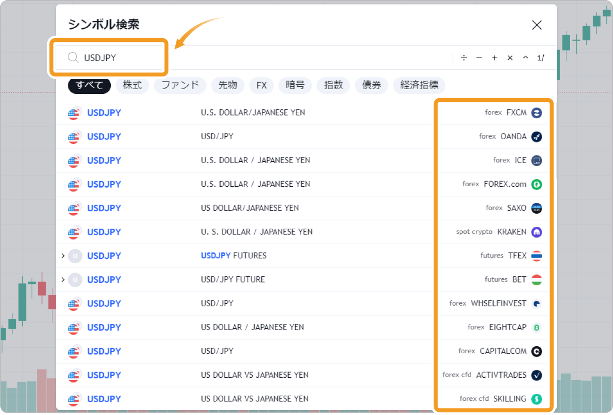
Task: Click the FOREX.com green logo icon
Action: pyautogui.click(x=536, y=184)
